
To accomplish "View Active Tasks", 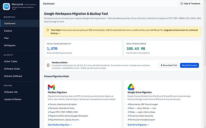I will point(20,61).
